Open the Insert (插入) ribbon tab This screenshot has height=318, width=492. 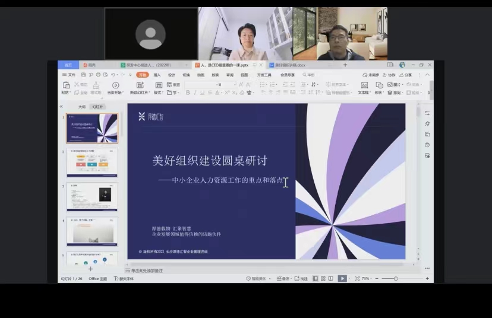pos(157,75)
